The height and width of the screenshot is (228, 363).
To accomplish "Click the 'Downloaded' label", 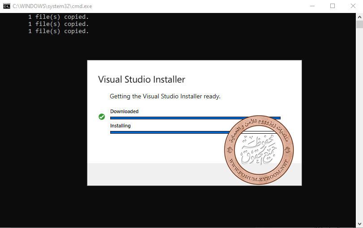I will pyautogui.click(x=124, y=111).
